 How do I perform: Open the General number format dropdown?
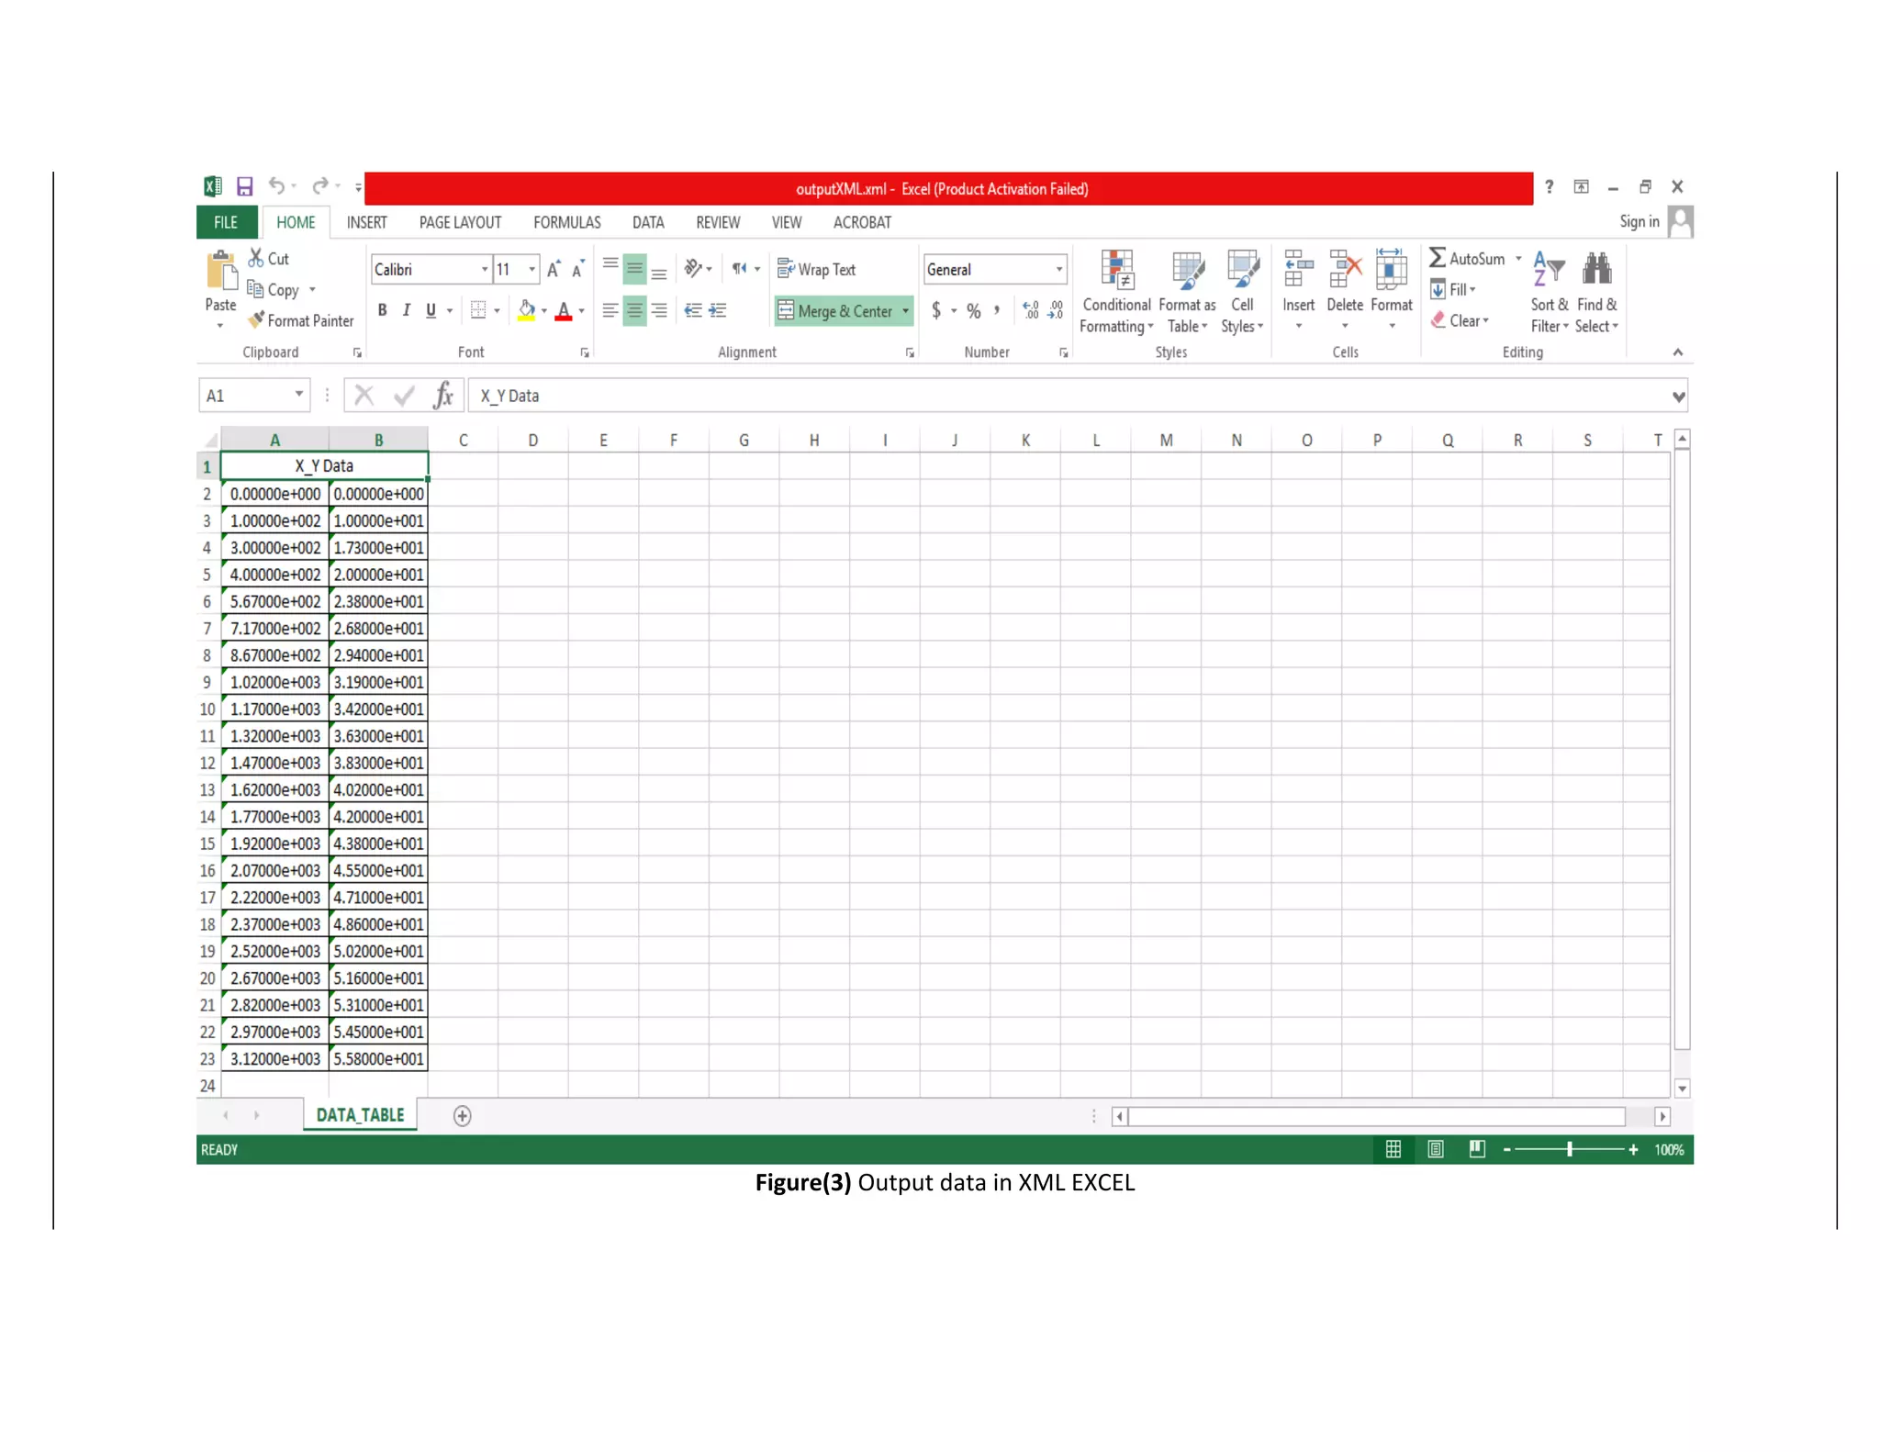1059,269
